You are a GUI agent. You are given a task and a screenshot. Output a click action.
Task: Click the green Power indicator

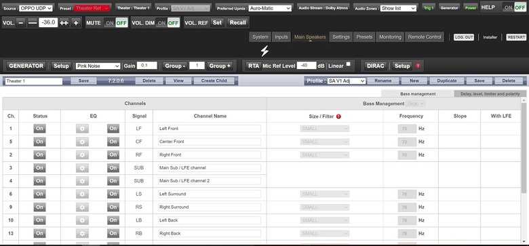(x=470, y=7)
